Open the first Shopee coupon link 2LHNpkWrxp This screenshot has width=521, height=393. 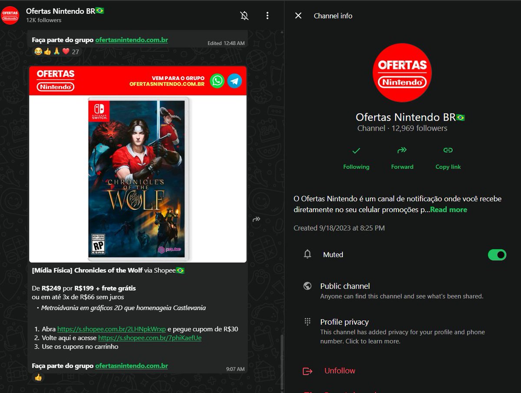(x=112, y=329)
